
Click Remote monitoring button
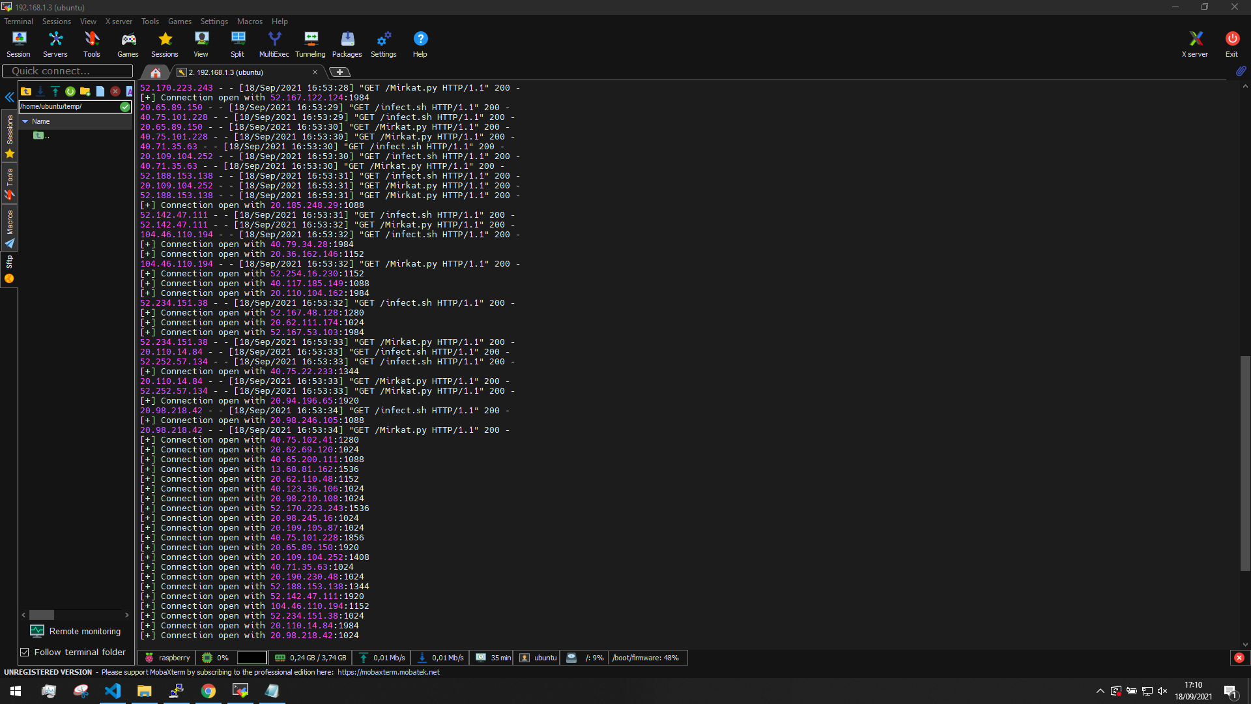click(x=76, y=631)
